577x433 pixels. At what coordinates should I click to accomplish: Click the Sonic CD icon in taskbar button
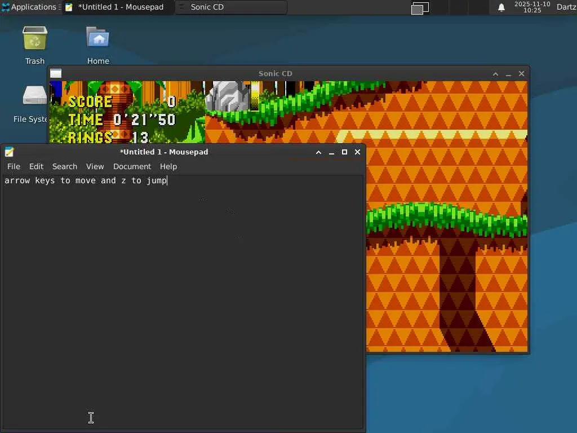click(182, 7)
